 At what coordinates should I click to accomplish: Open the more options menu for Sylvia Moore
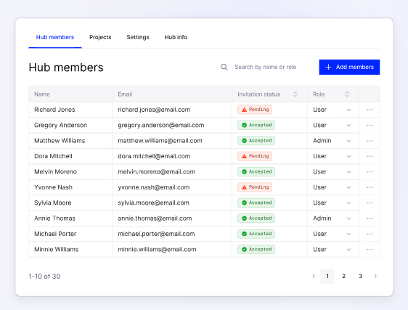(370, 203)
